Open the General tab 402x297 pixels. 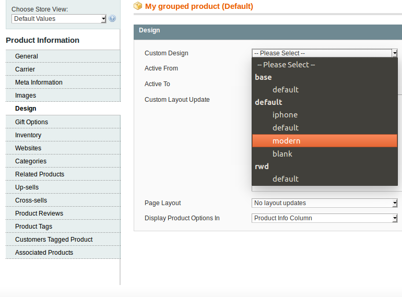[x=27, y=56]
